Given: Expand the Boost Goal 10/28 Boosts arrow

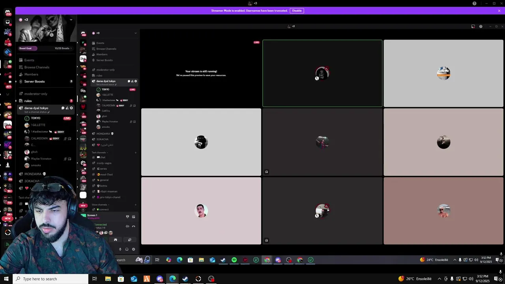Looking at the screenshot, I should pyautogui.click(x=71, y=48).
